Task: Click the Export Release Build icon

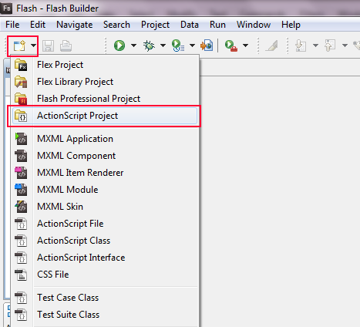Action: pos(207,46)
